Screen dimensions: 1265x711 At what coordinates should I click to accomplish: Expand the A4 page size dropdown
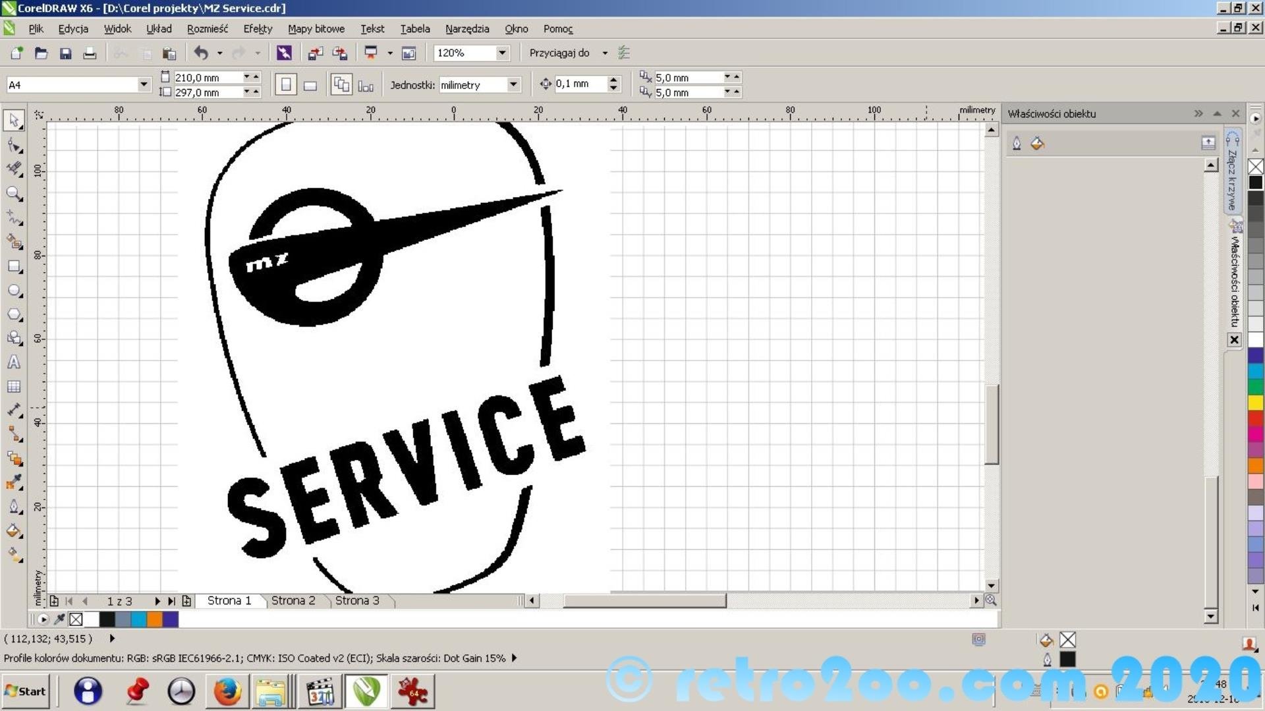click(144, 84)
